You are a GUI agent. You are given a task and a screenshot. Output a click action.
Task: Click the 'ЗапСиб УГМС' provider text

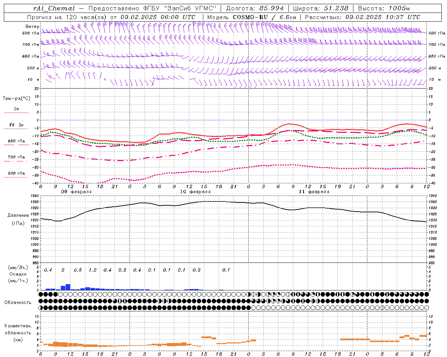click(190, 8)
